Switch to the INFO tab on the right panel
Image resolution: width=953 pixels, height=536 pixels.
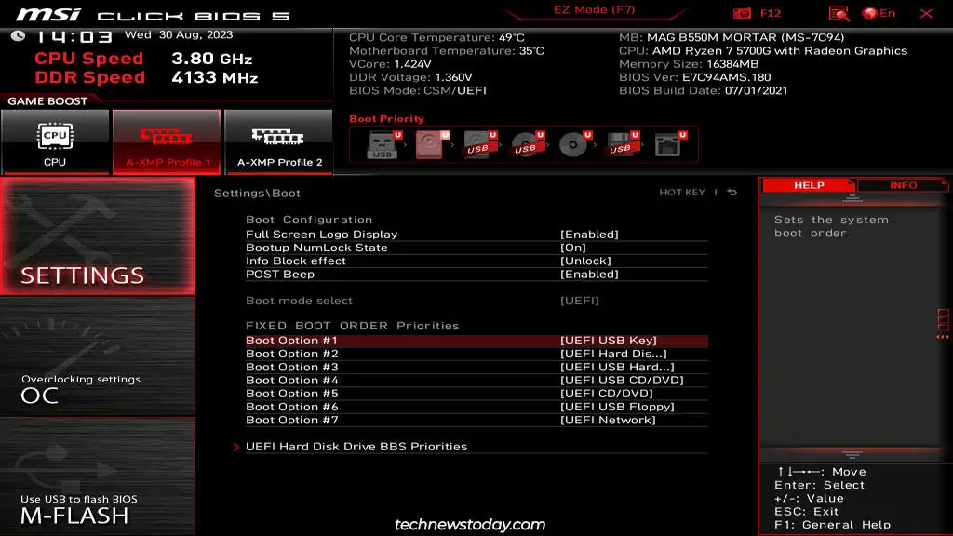pos(904,185)
